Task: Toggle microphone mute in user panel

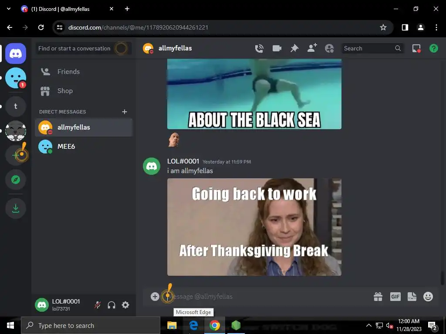Action: click(98, 305)
